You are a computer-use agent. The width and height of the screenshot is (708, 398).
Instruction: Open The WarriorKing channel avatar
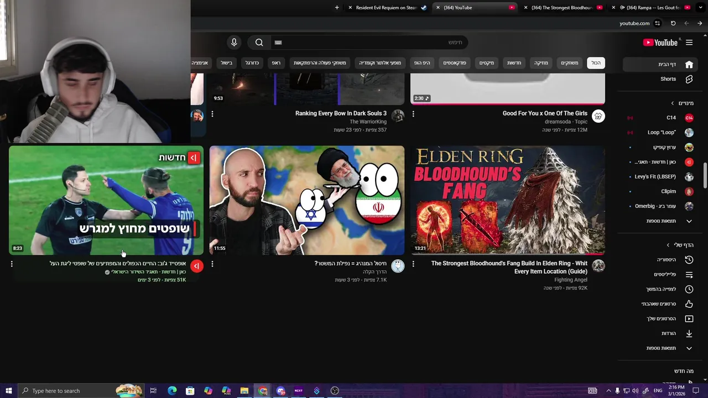pyautogui.click(x=398, y=116)
